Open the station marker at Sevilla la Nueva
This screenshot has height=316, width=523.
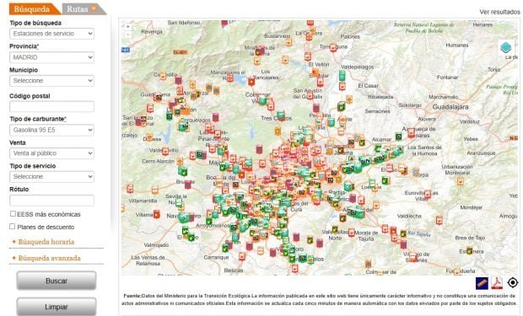179,202
